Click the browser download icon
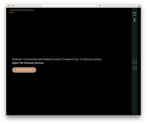 [100, 6]
